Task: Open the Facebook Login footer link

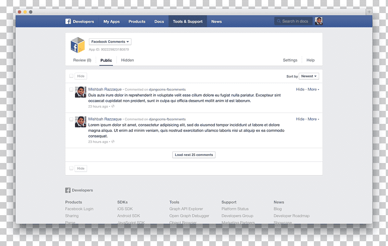Action: (x=79, y=209)
